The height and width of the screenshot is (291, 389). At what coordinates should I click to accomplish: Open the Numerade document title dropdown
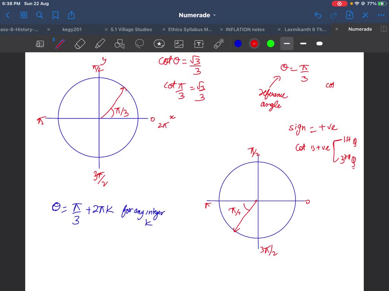(x=198, y=15)
